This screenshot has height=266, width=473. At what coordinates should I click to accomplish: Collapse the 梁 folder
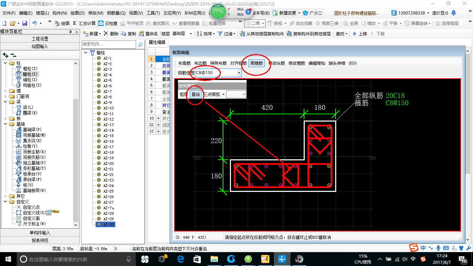point(6,102)
